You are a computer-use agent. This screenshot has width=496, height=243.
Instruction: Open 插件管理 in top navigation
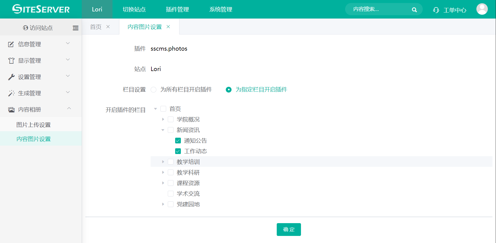(177, 9)
